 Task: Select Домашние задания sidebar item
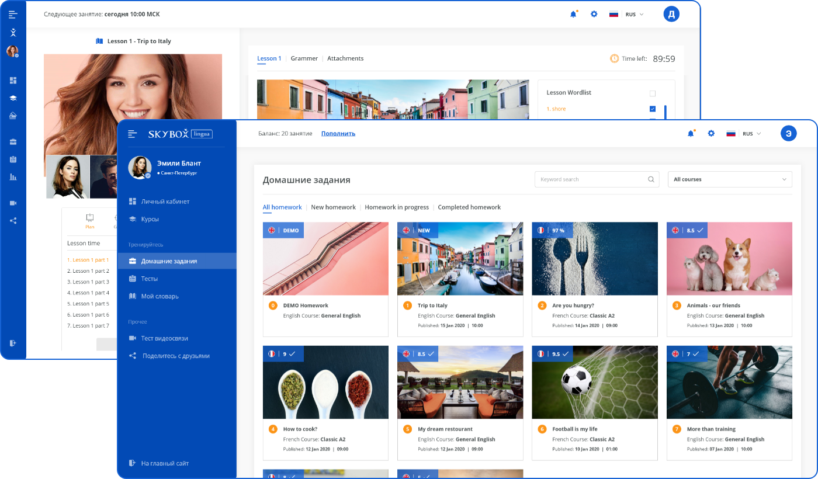pos(177,261)
